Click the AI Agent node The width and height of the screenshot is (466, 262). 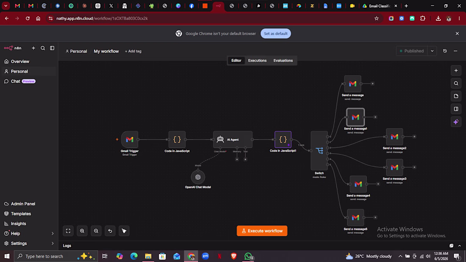[x=233, y=139]
